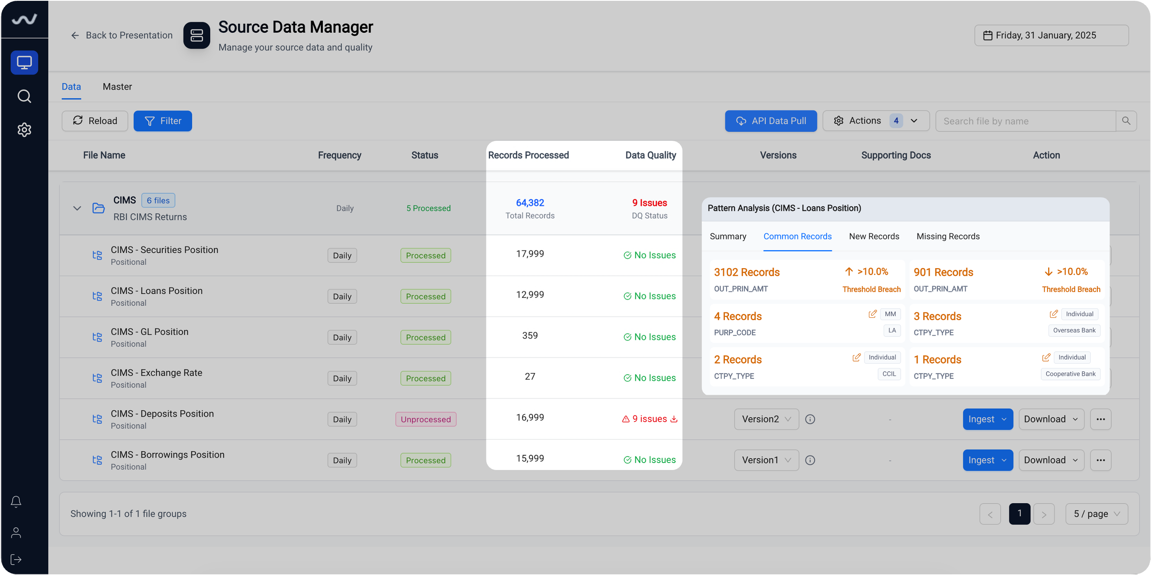Viewport: 1151px width, 576px height.
Task: Click the tree icon beside CIMS - Borrowings Position
Action: (x=97, y=461)
